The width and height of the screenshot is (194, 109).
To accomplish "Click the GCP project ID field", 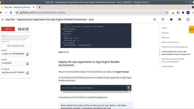I will click(x=13, y=72).
